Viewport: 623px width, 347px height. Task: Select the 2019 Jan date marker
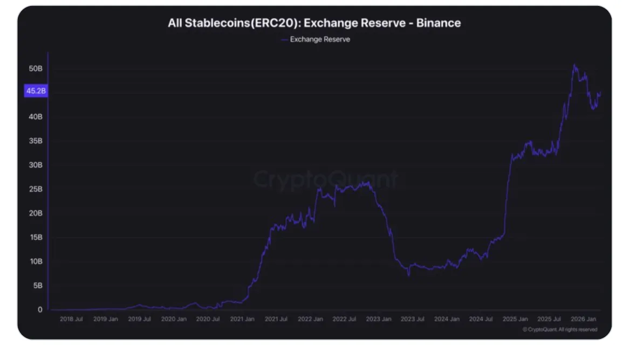click(x=106, y=319)
